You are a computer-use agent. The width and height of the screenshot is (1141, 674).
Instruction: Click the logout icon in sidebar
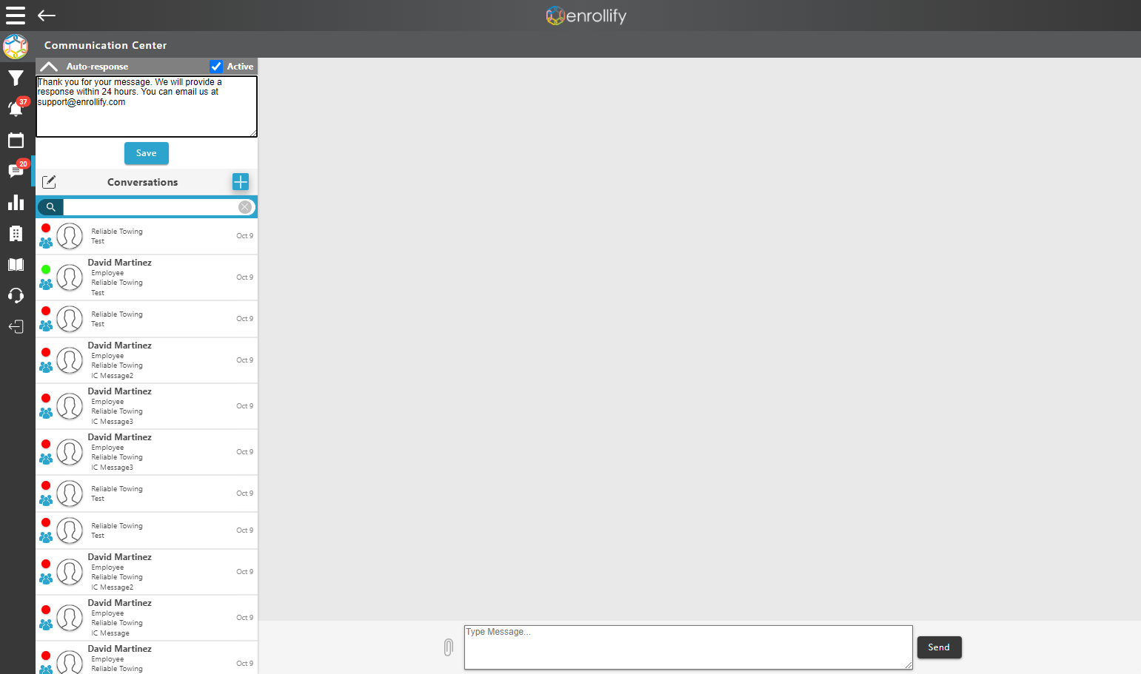click(16, 327)
